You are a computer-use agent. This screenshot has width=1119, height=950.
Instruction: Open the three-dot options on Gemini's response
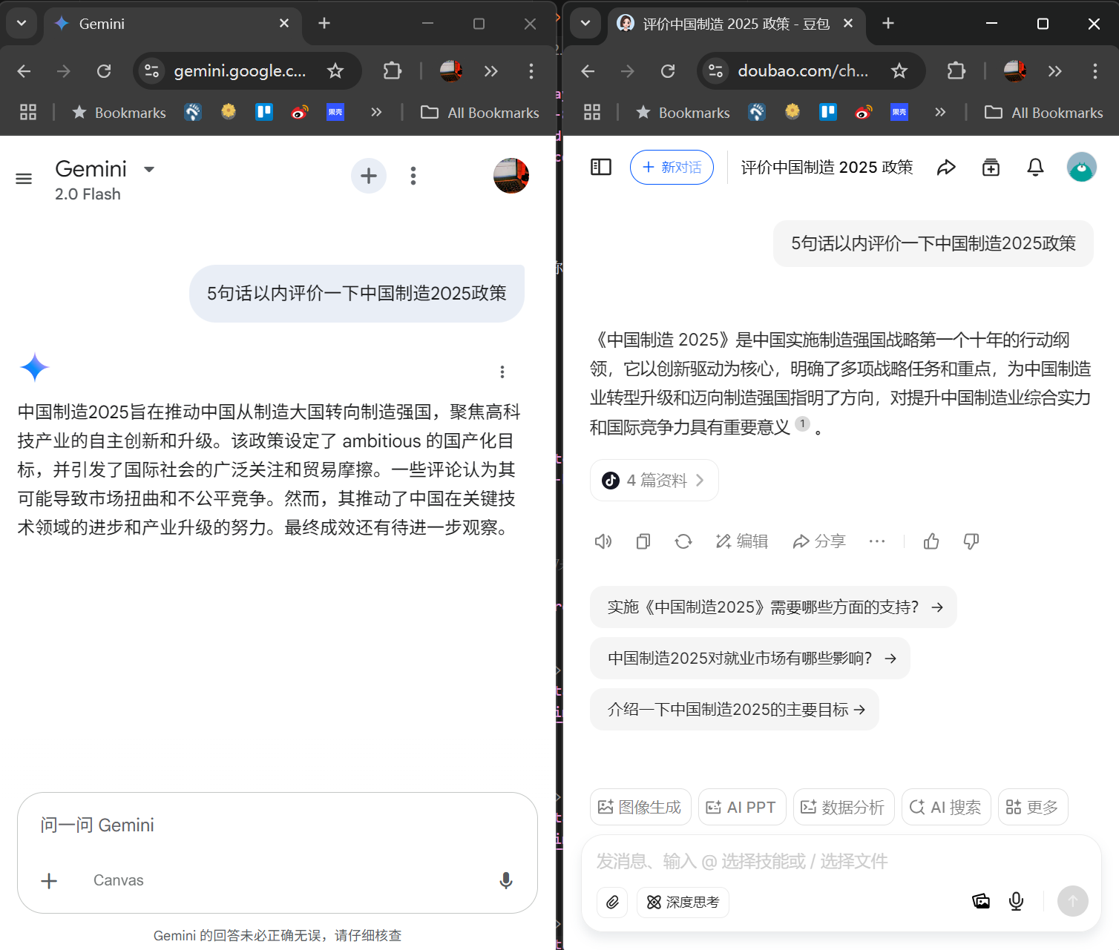(502, 372)
